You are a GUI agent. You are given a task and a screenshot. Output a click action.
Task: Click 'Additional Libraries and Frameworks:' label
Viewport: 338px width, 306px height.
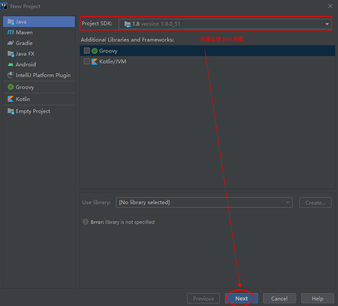(127, 40)
